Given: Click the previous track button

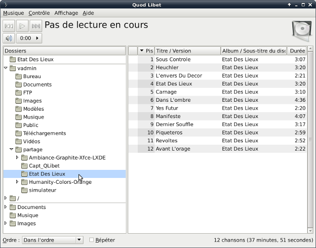Looking at the screenshot, I should click(x=9, y=26).
